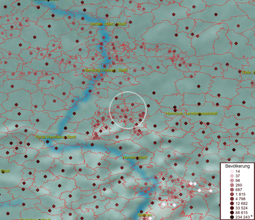The width and height of the screenshot is (255, 220).
Task: Click the legend value 33 524
Action: point(241,208)
